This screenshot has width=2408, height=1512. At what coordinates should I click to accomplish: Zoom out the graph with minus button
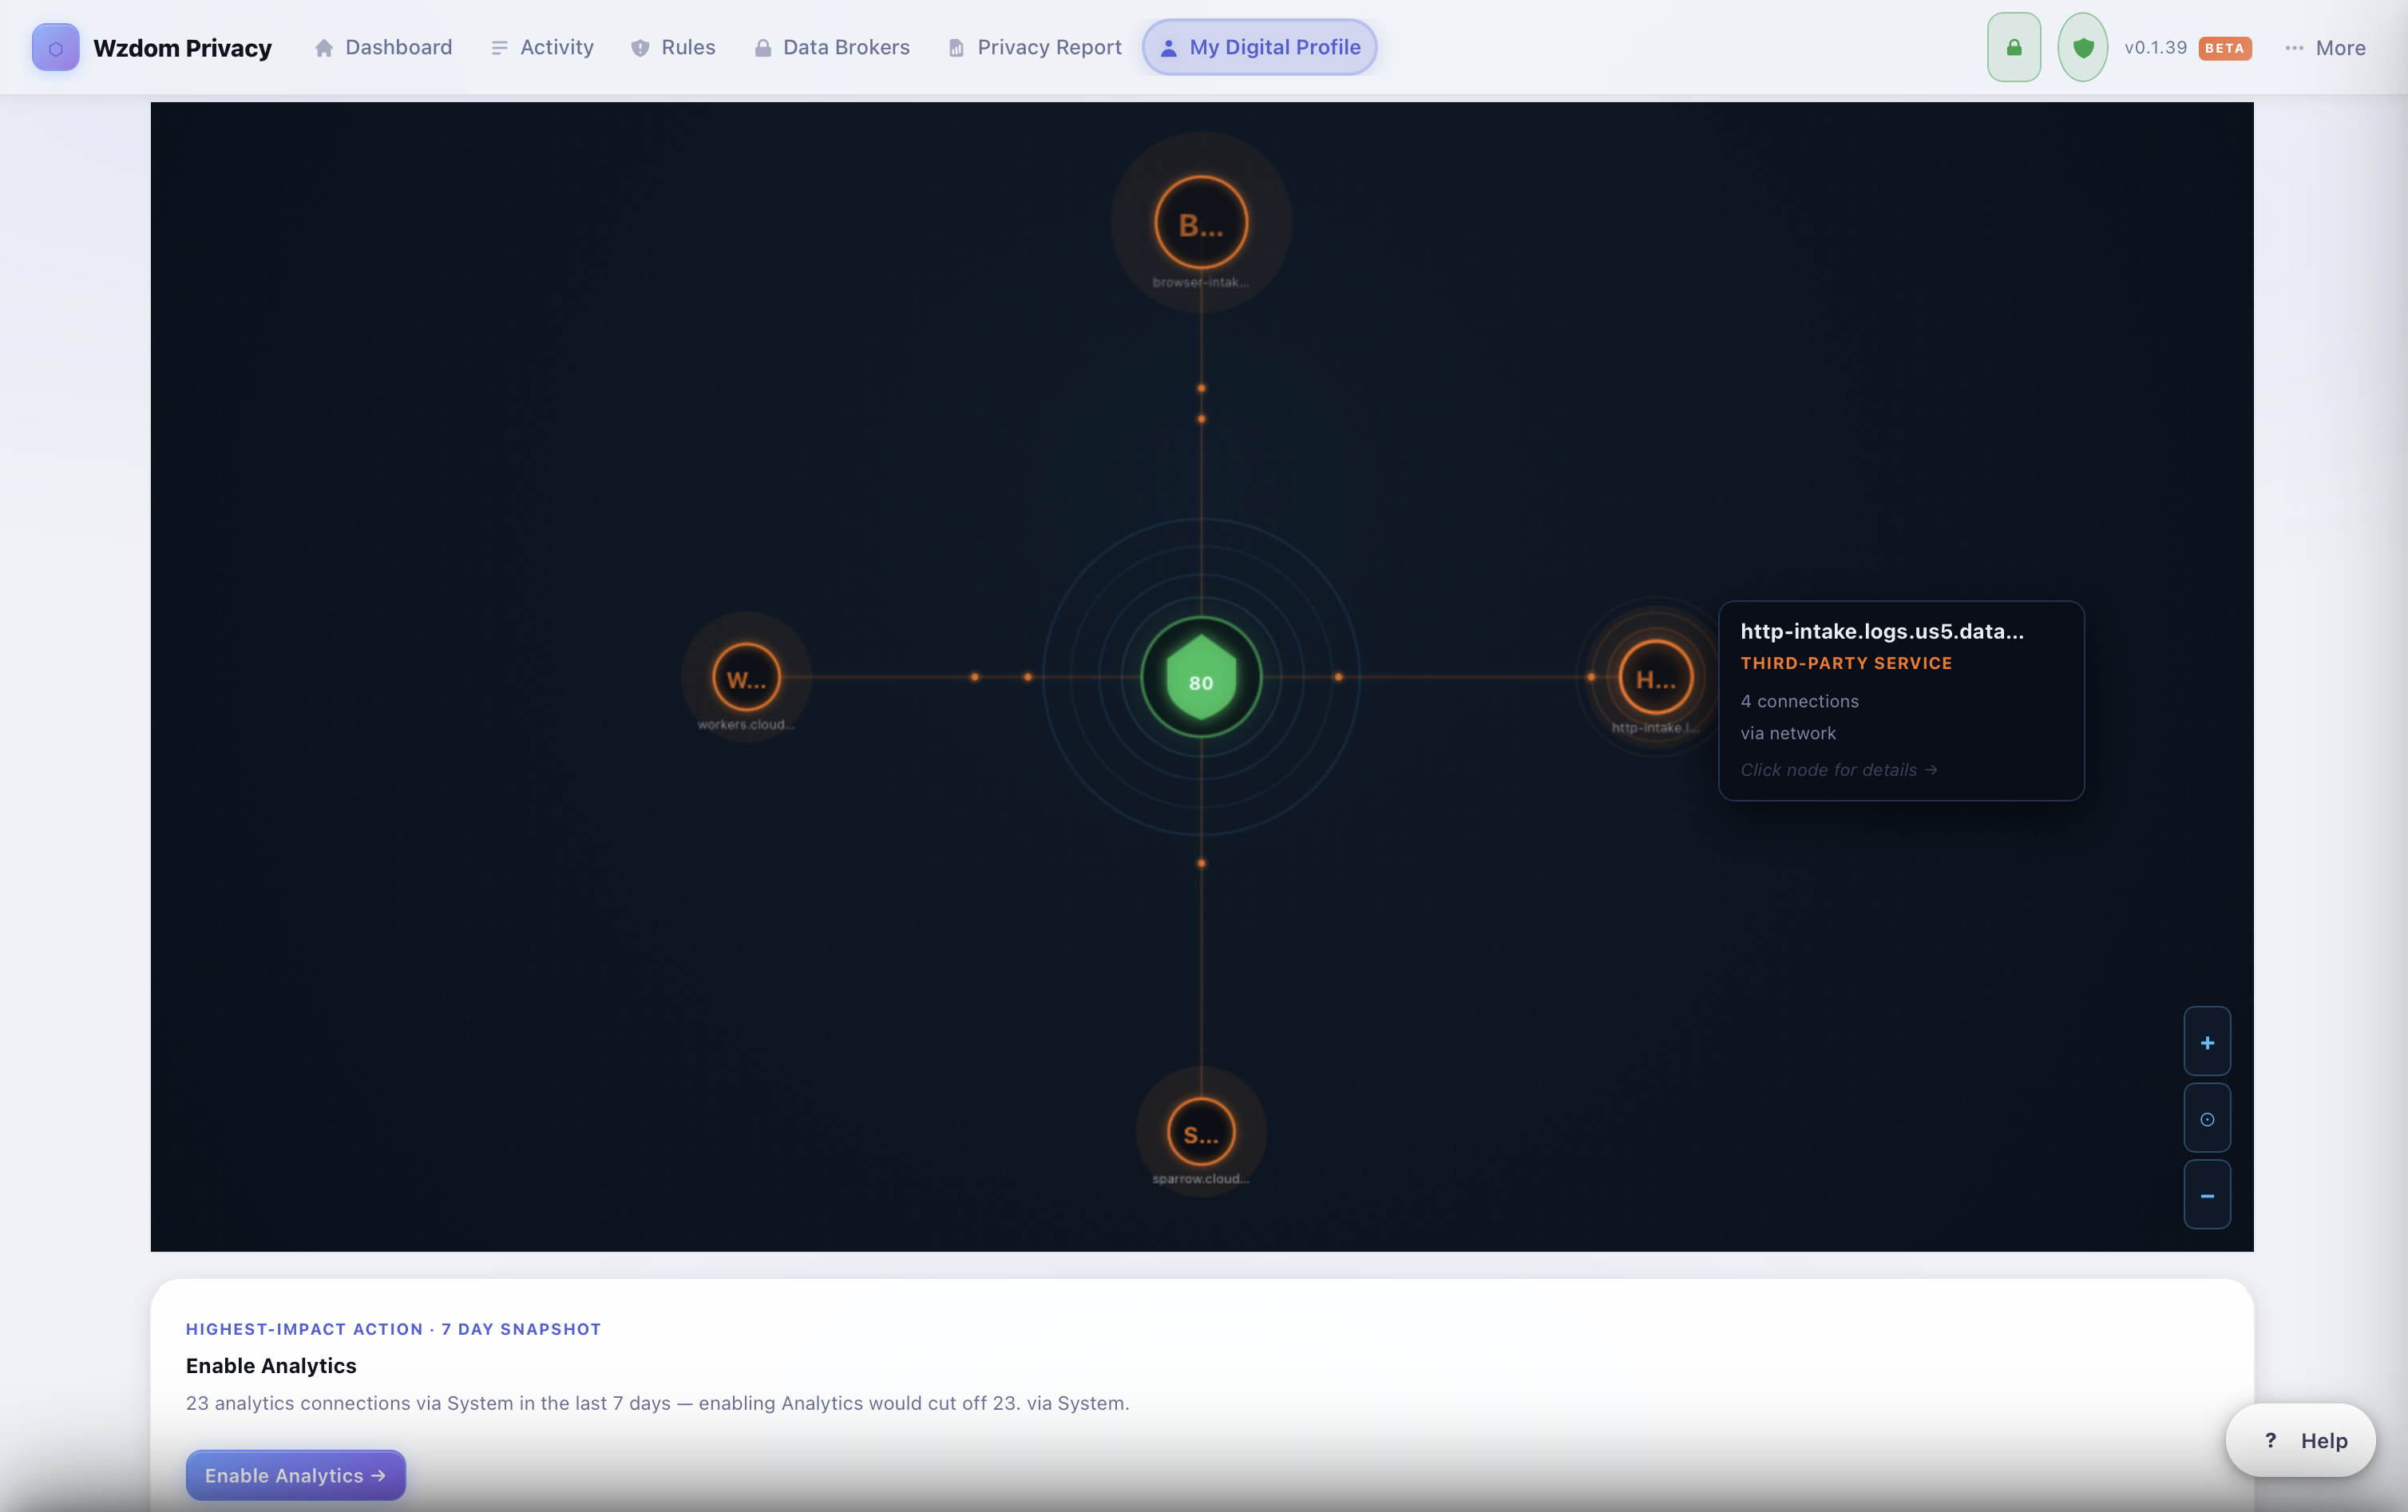2207,1195
